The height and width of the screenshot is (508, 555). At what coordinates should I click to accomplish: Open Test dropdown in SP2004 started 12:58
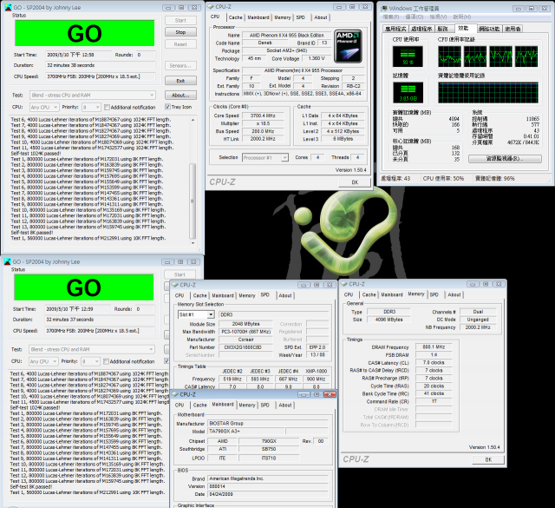click(x=93, y=95)
